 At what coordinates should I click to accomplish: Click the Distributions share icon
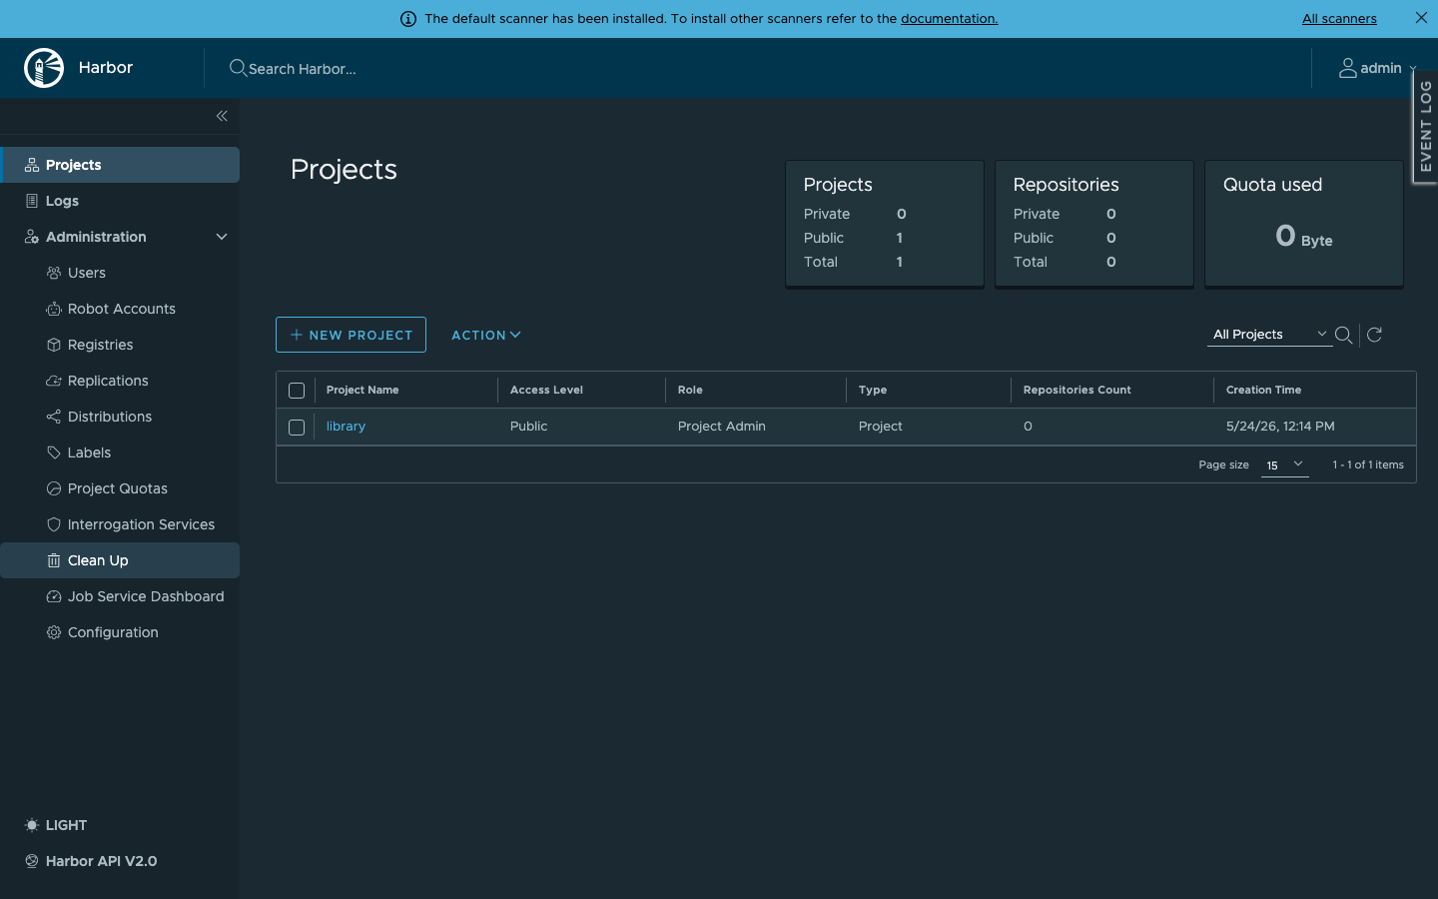click(x=54, y=417)
